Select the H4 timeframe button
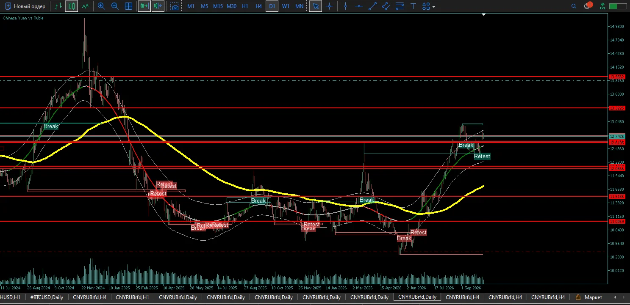This screenshot has height=305, width=630. pyautogui.click(x=259, y=6)
